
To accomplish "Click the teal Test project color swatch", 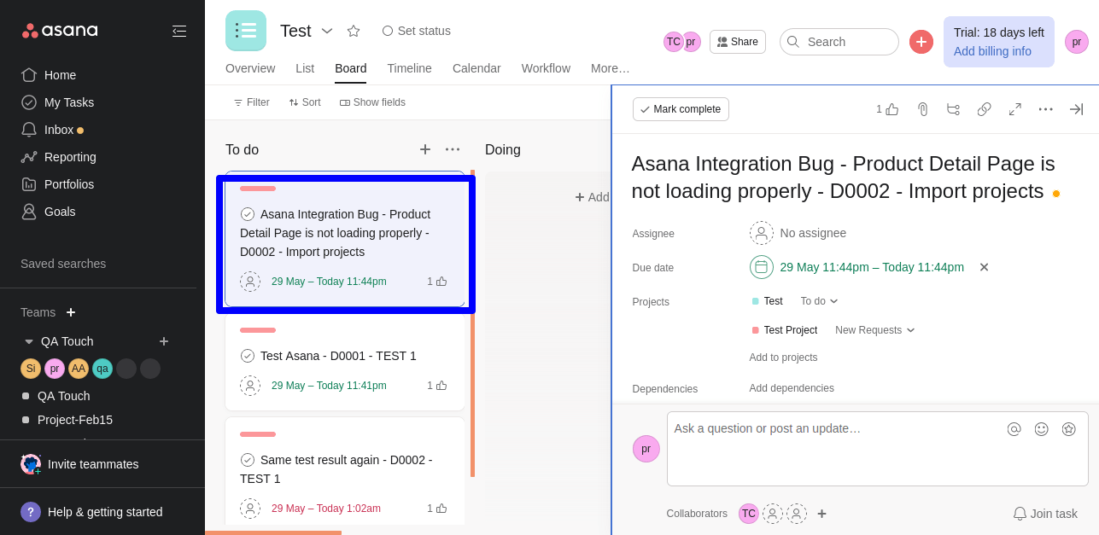I will 755,300.
